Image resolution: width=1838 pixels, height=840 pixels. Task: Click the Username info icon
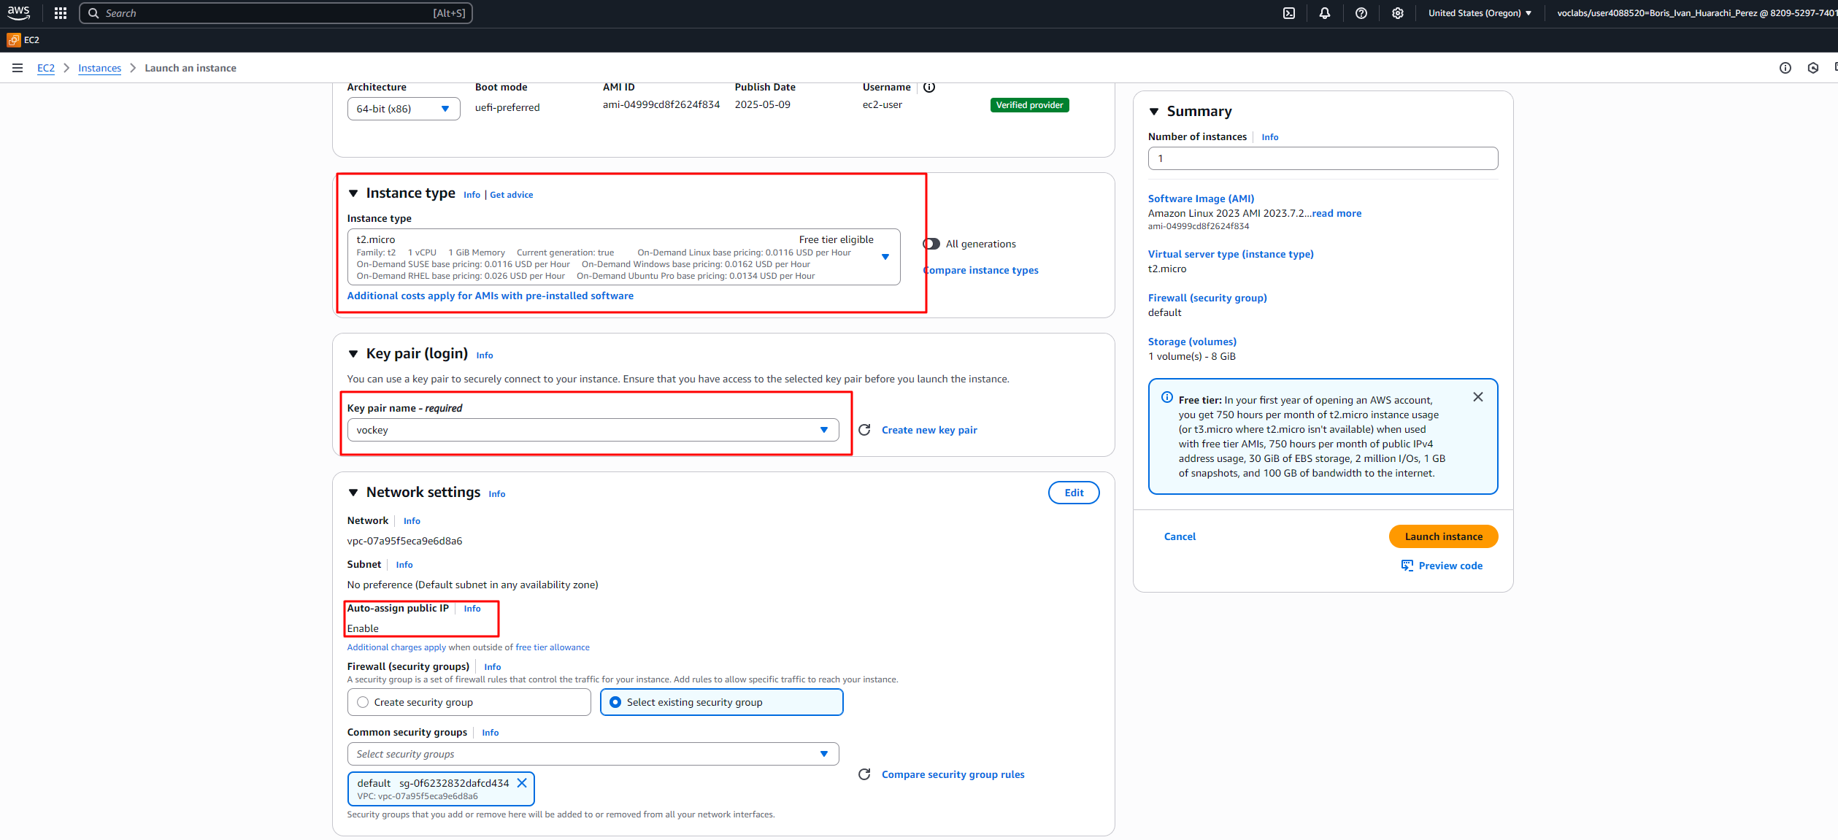pyautogui.click(x=929, y=87)
